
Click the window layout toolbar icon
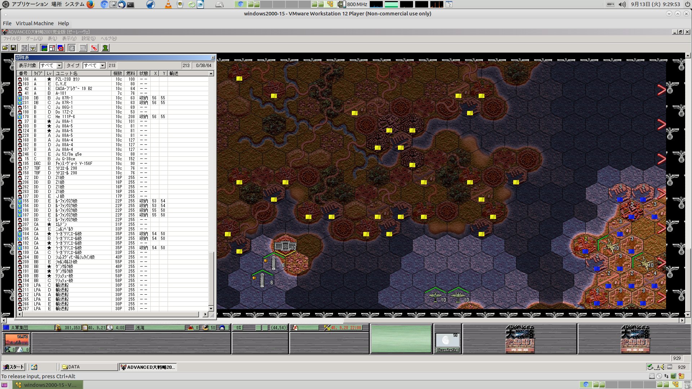pos(52,48)
